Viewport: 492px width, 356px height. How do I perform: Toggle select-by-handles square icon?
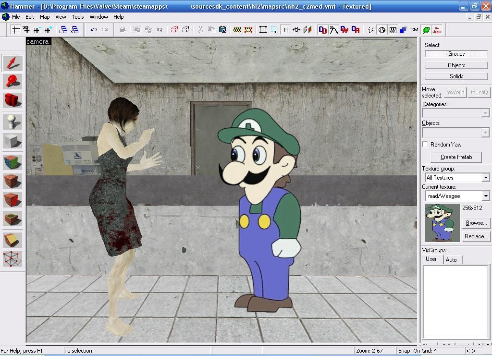[263, 30]
